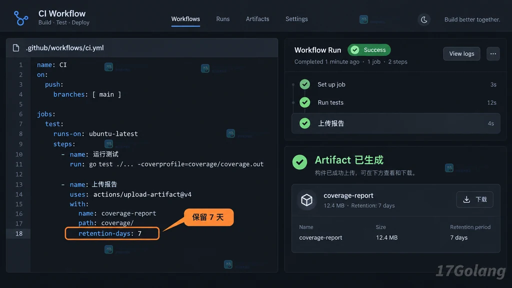The image size is (512, 288).
Task: Open the Workflows tab
Action: [185, 19]
